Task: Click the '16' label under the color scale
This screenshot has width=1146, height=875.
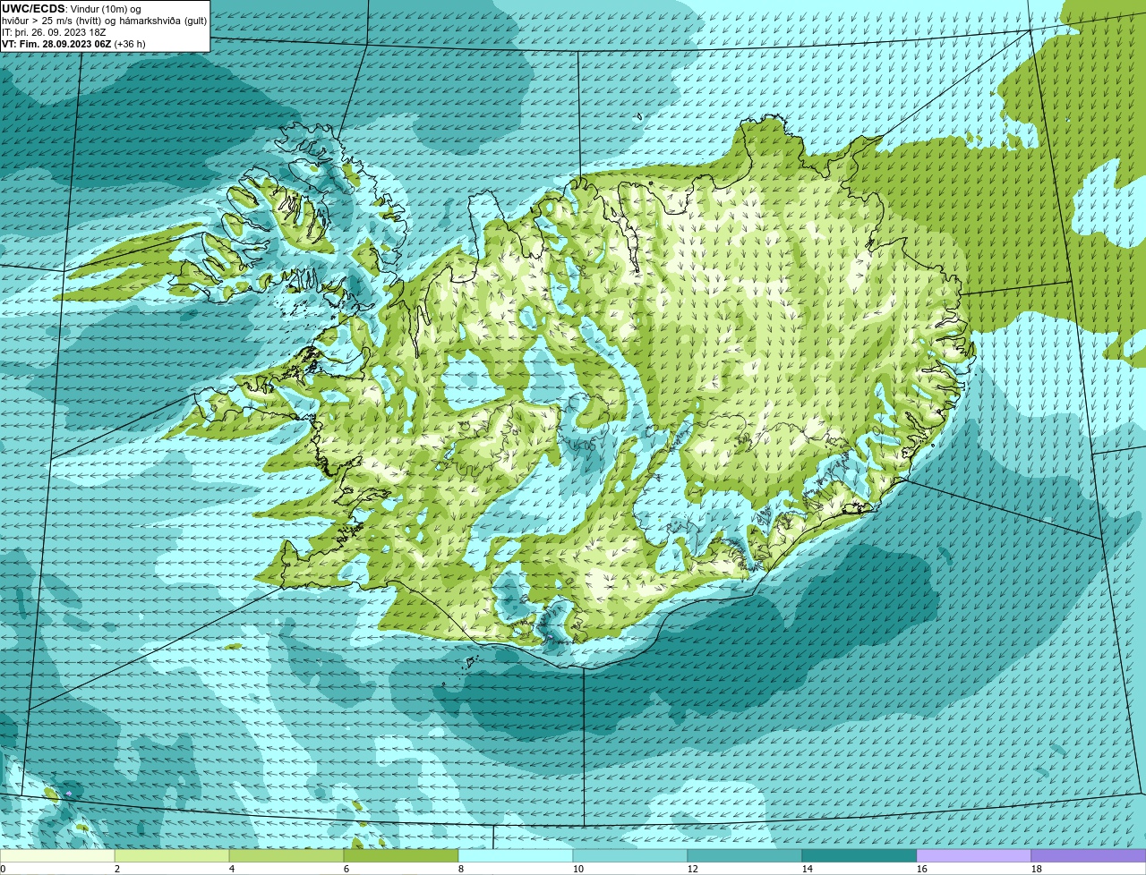Action: pos(922,869)
